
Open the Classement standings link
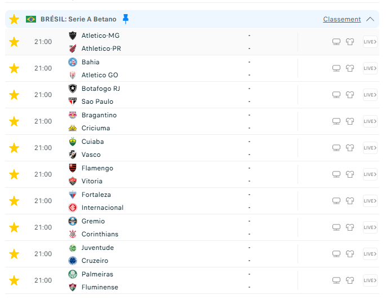coord(342,19)
